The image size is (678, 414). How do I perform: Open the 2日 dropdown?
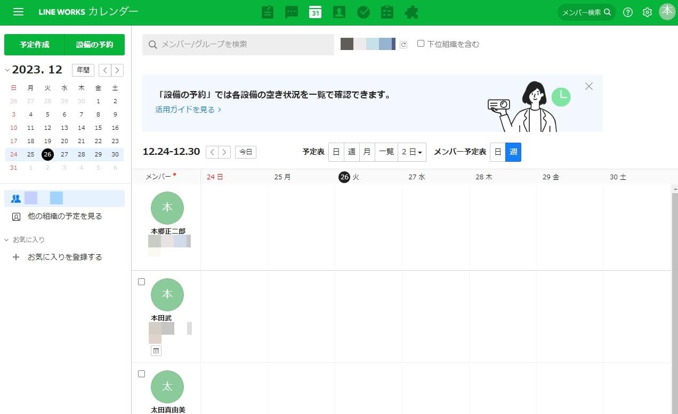point(412,152)
